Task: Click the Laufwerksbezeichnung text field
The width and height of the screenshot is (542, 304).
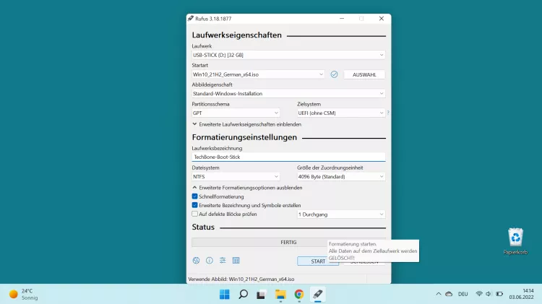Action: [288, 157]
